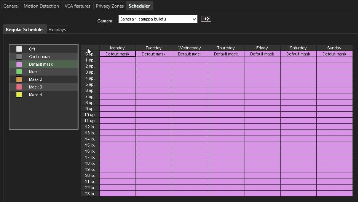Choose the purple Default mask swatch

click(19, 64)
